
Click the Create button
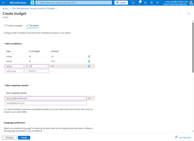24,137
